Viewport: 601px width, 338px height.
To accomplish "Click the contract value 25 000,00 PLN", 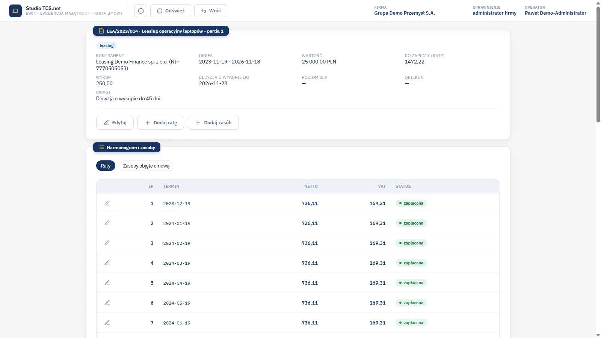I will [319, 62].
